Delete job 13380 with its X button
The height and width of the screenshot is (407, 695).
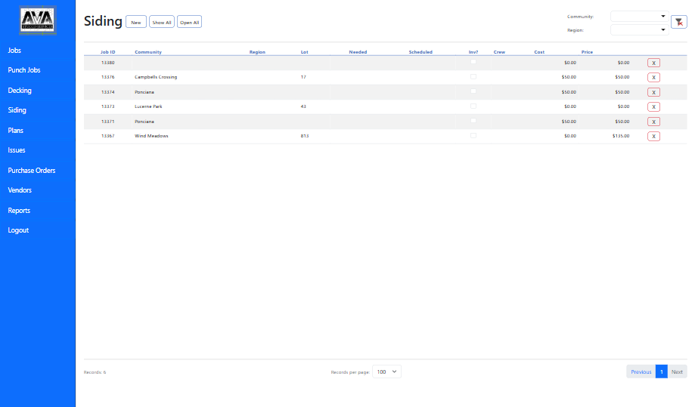pyautogui.click(x=653, y=63)
